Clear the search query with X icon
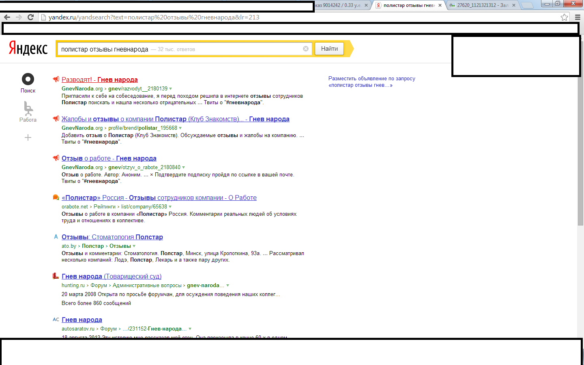 [x=306, y=49]
